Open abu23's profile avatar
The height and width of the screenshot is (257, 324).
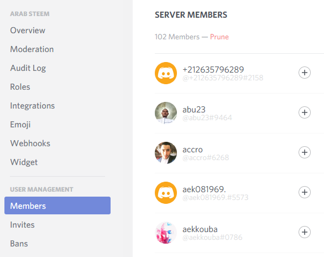[166, 113]
